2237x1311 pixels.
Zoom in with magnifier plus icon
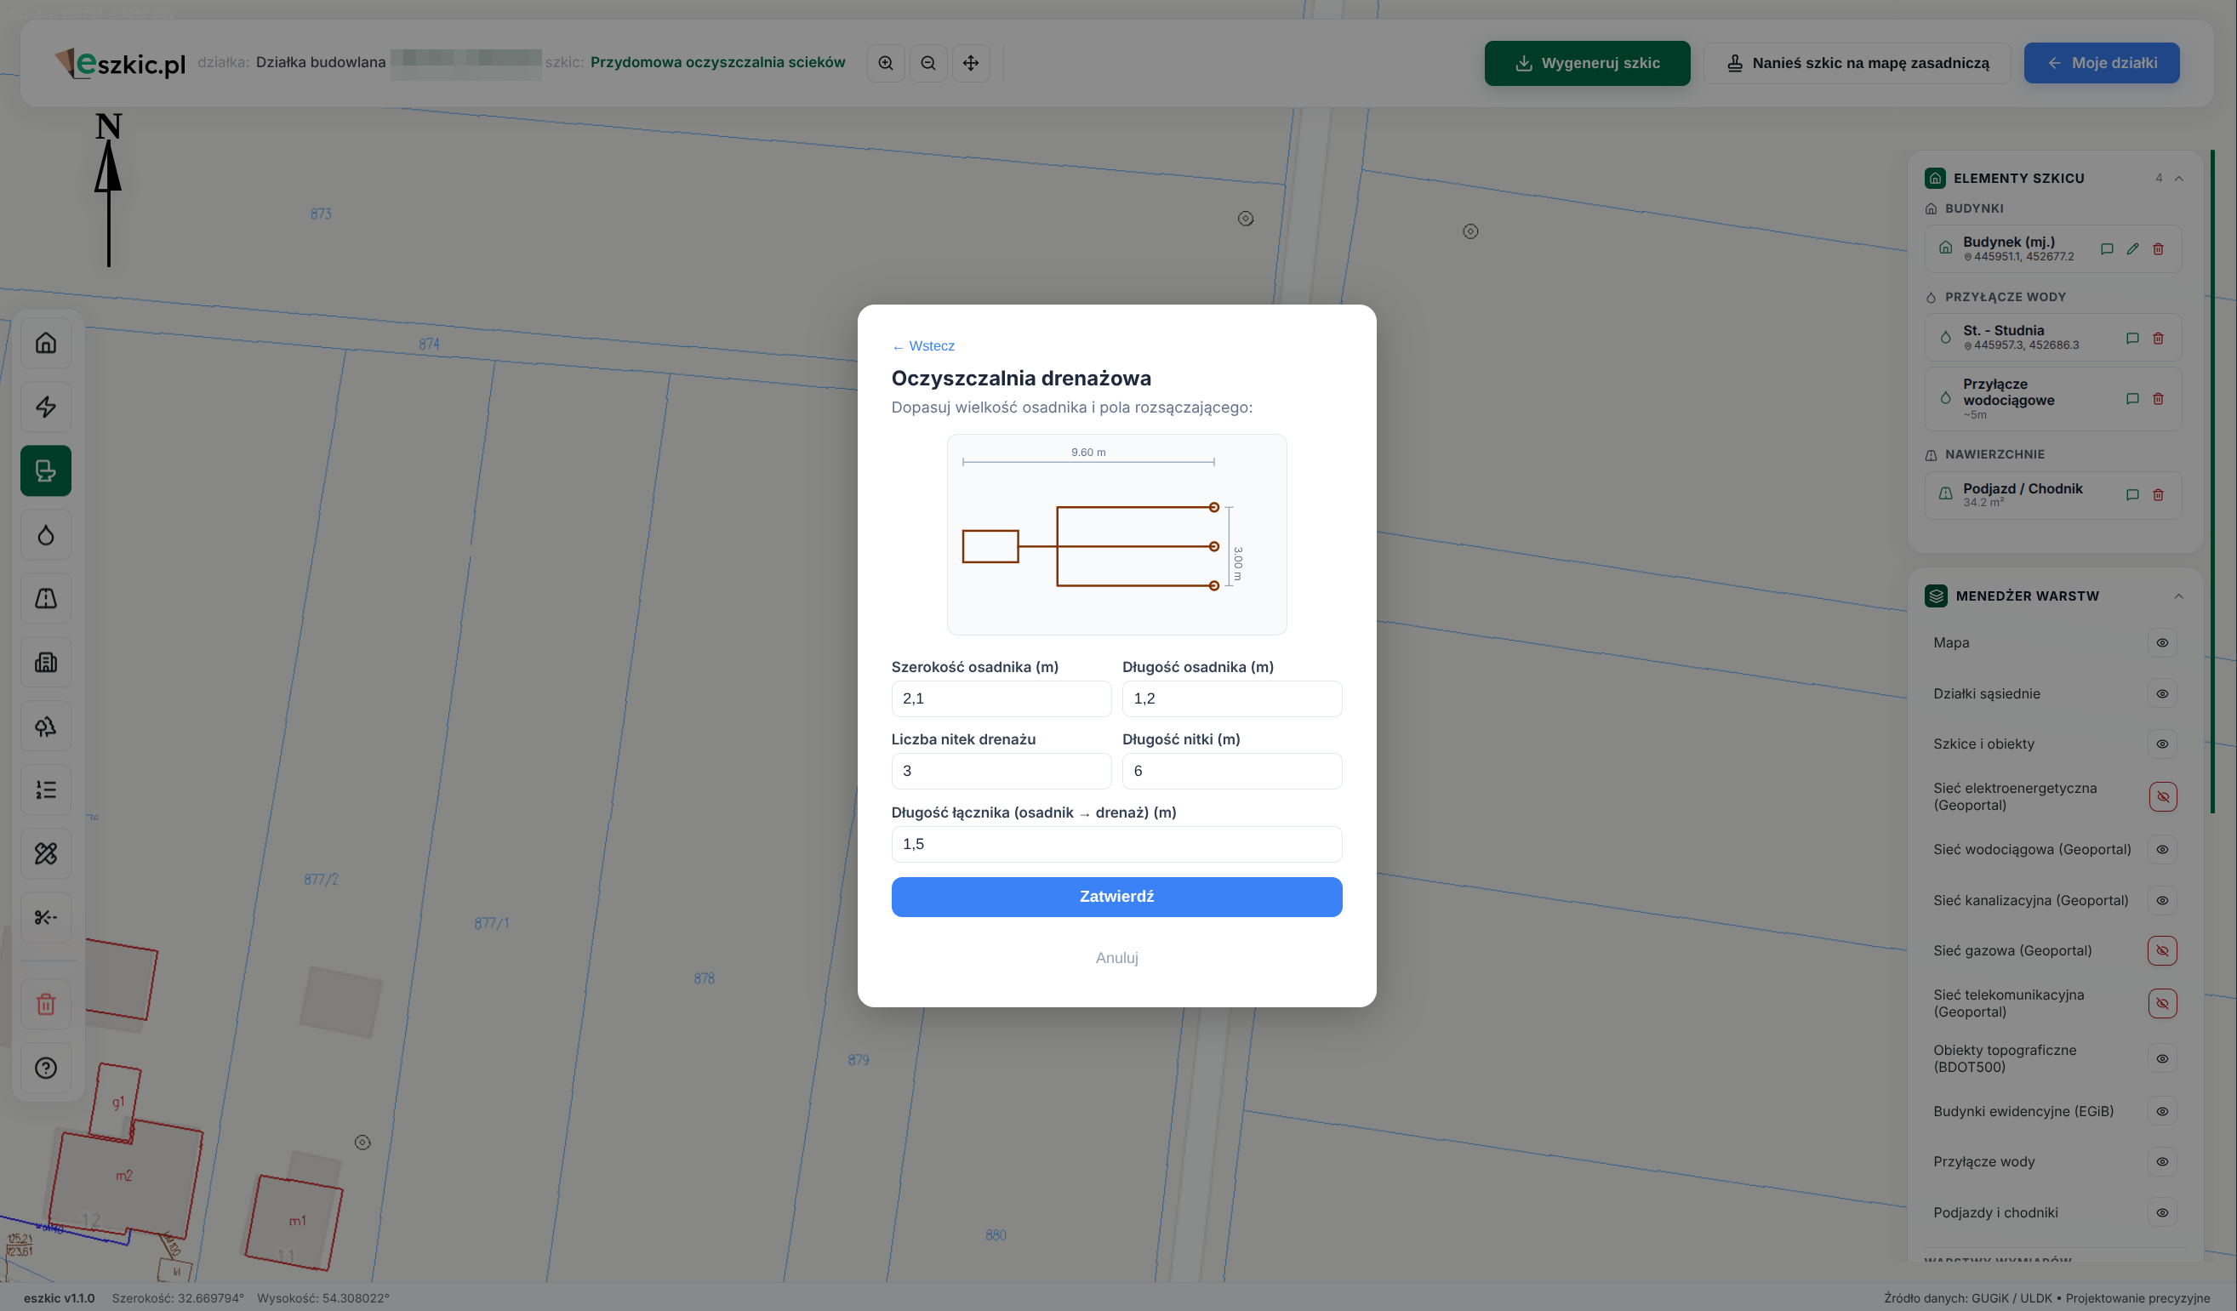point(886,63)
